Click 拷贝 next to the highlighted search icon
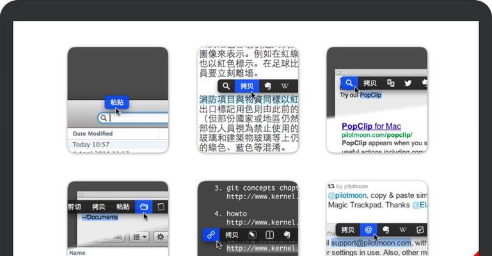Screen dimensions: 492x256 coord(370,83)
